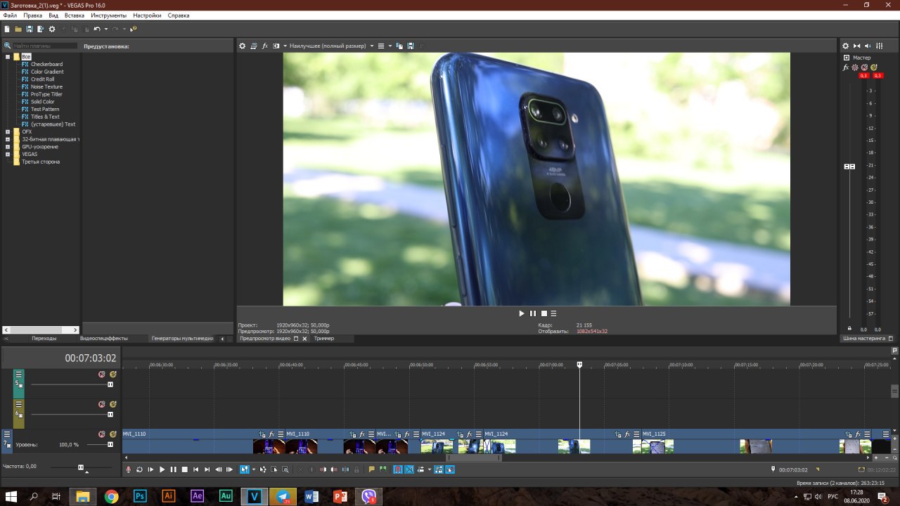
Task: Open a project with the folder icon
Action: click(x=18, y=29)
